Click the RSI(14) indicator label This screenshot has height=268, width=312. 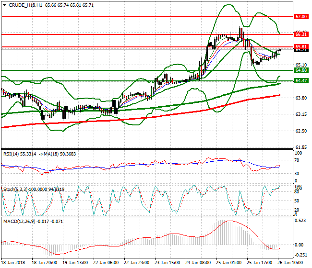point(12,153)
